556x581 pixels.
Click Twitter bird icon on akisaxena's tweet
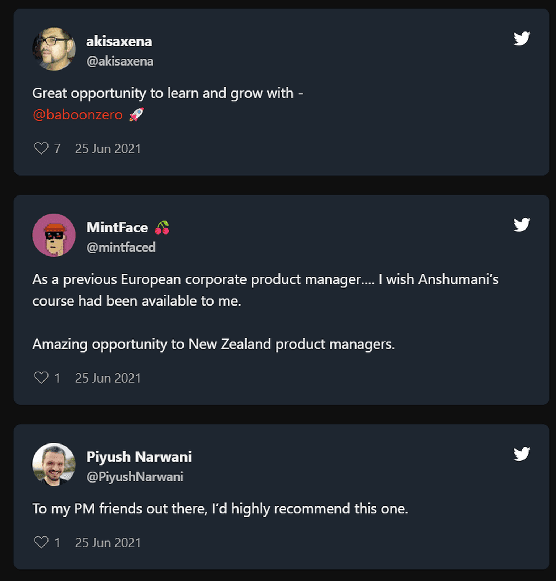[x=522, y=38]
